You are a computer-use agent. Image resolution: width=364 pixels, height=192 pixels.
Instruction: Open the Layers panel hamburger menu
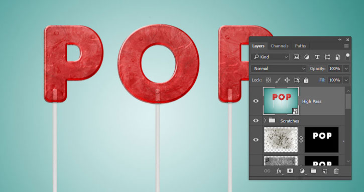[x=346, y=46]
